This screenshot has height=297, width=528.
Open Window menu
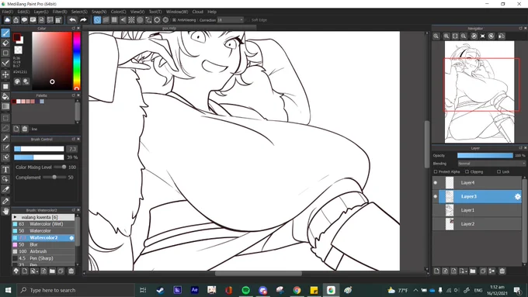coord(177,12)
